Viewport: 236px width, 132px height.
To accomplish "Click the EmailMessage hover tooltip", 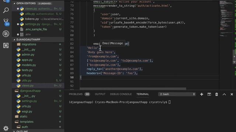I will (x=112, y=43).
